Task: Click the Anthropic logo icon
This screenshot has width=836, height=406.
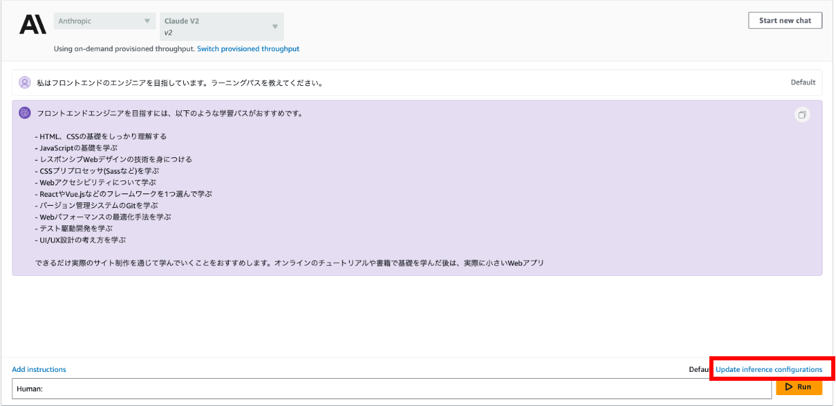Action: (33, 24)
